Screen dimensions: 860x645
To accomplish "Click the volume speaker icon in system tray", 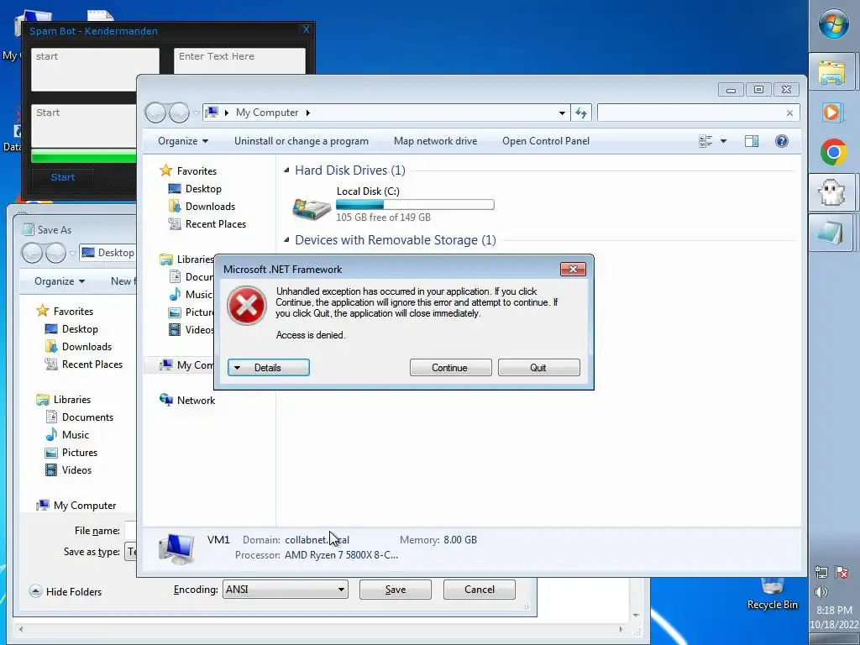I will pyautogui.click(x=821, y=592).
